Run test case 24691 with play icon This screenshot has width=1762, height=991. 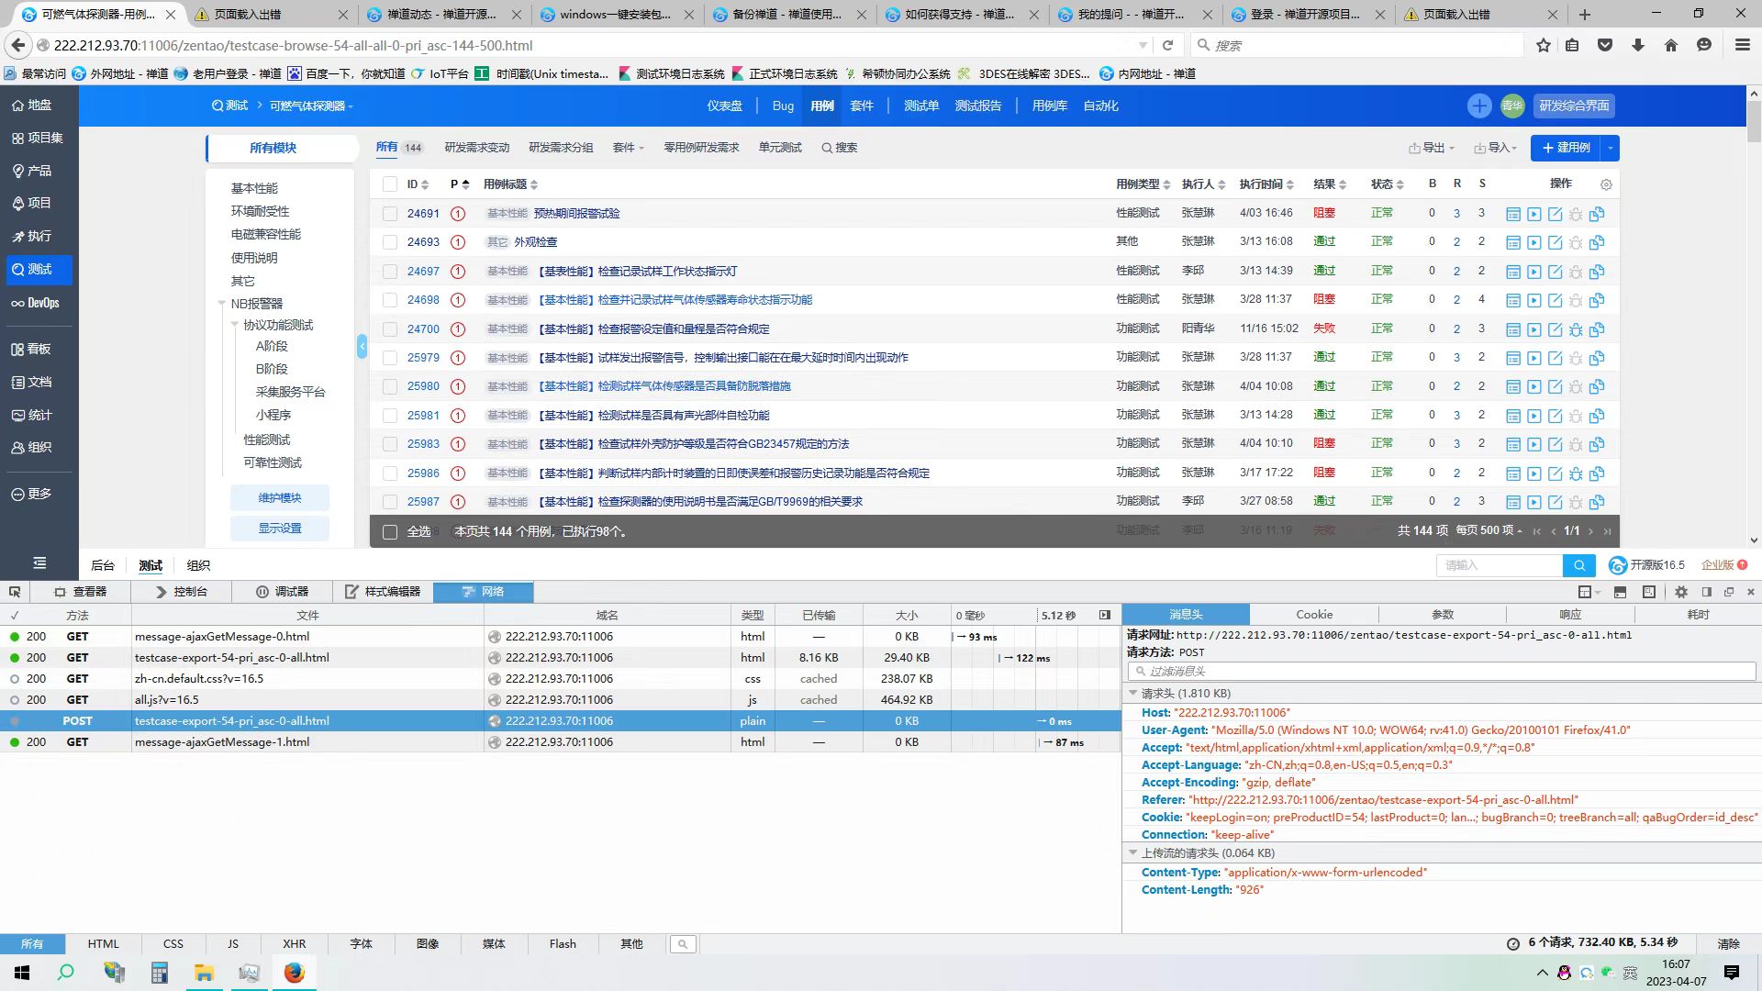[1533, 214]
